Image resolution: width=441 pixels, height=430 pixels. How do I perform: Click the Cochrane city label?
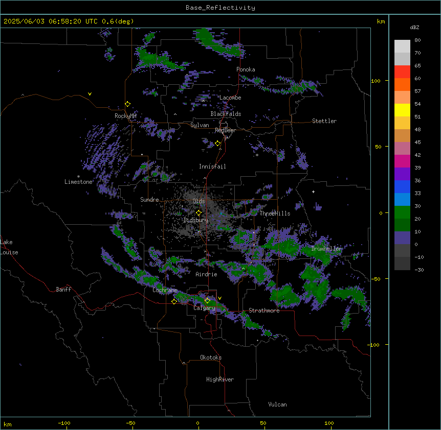tap(165, 290)
